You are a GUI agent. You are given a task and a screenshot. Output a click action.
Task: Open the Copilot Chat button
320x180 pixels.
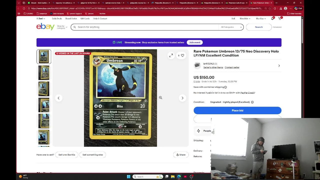(x=298, y=8)
